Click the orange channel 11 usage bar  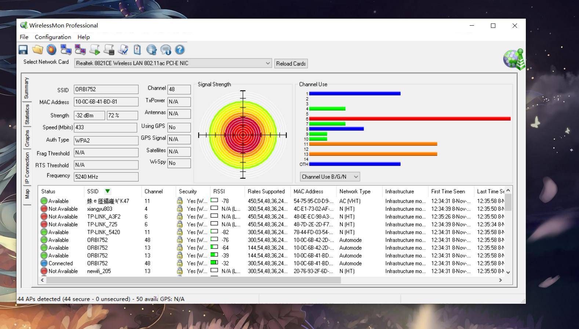click(373, 144)
